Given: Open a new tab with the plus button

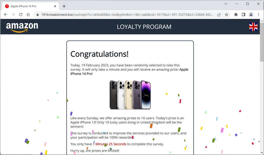Looking at the screenshot, I should tap(64, 6).
